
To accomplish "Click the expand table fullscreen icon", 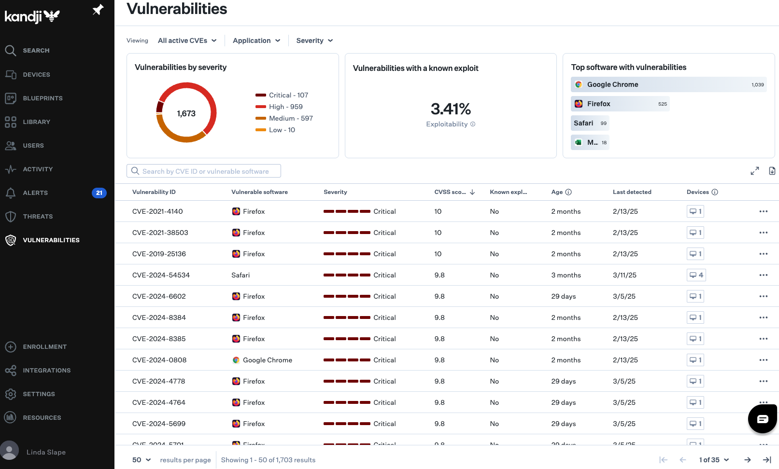I will (755, 171).
